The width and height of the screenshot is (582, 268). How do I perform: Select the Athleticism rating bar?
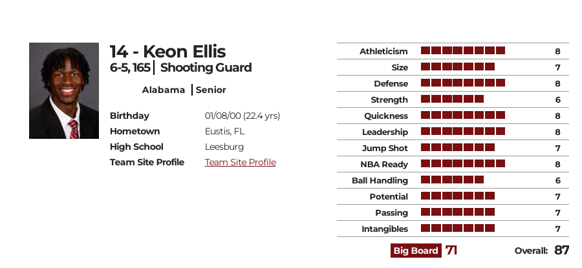pyautogui.click(x=463, y=51)
